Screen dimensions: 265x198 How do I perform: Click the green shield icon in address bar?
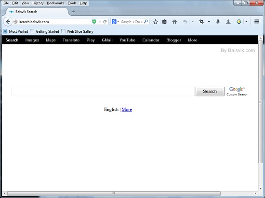94,22
